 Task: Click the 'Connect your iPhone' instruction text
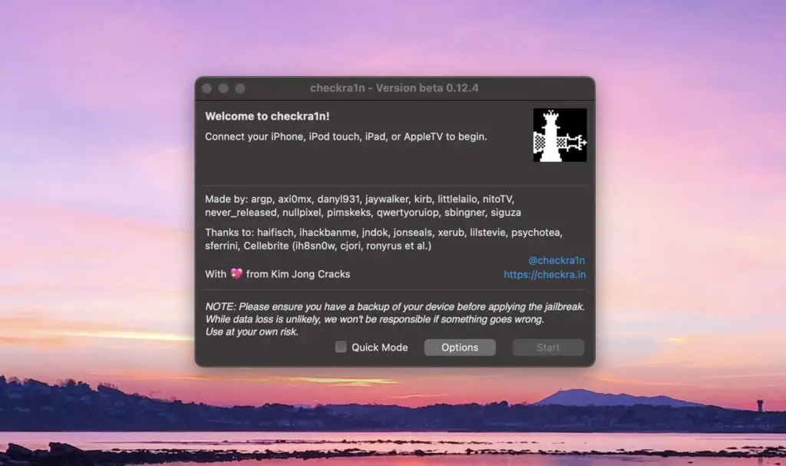346,137
